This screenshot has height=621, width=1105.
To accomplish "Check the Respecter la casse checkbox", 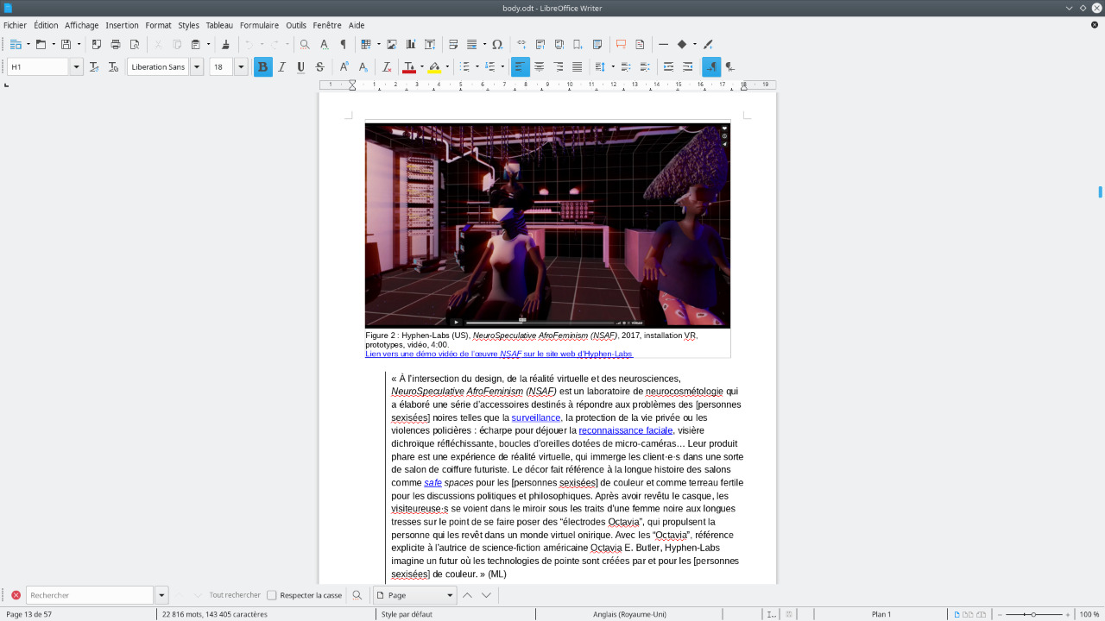I will point(272,595).
